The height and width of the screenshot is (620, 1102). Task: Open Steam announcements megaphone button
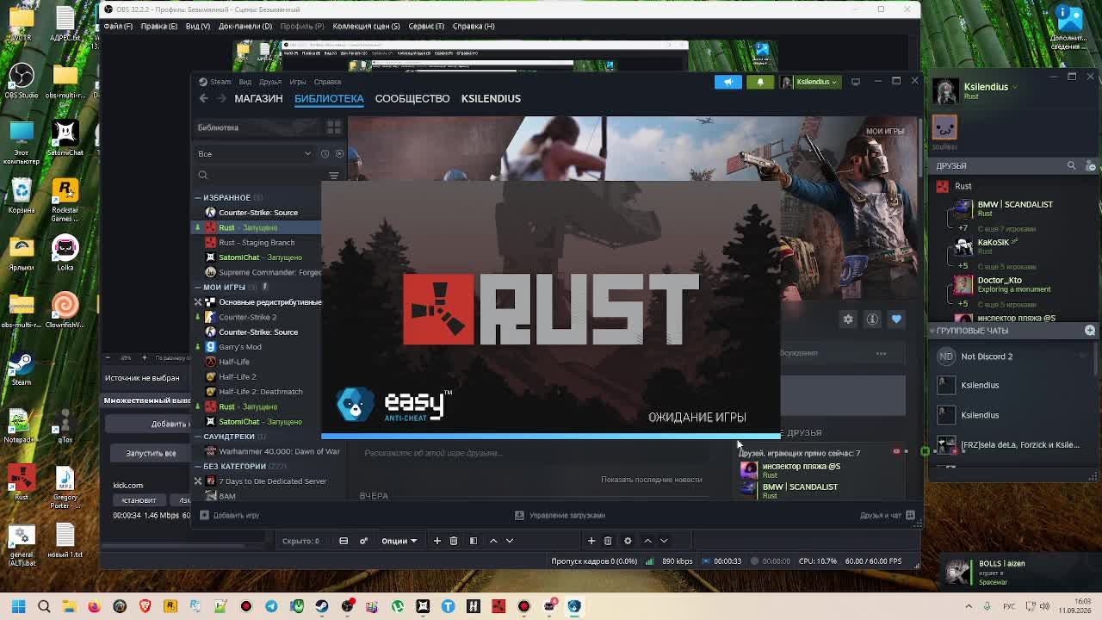point(727,82)
